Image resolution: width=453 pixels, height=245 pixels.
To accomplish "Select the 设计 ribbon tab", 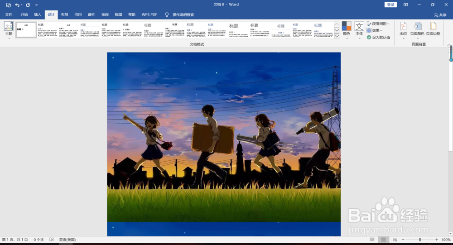I will point(51,14).
